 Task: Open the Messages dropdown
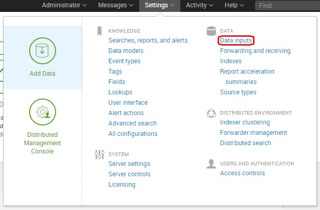116,5
